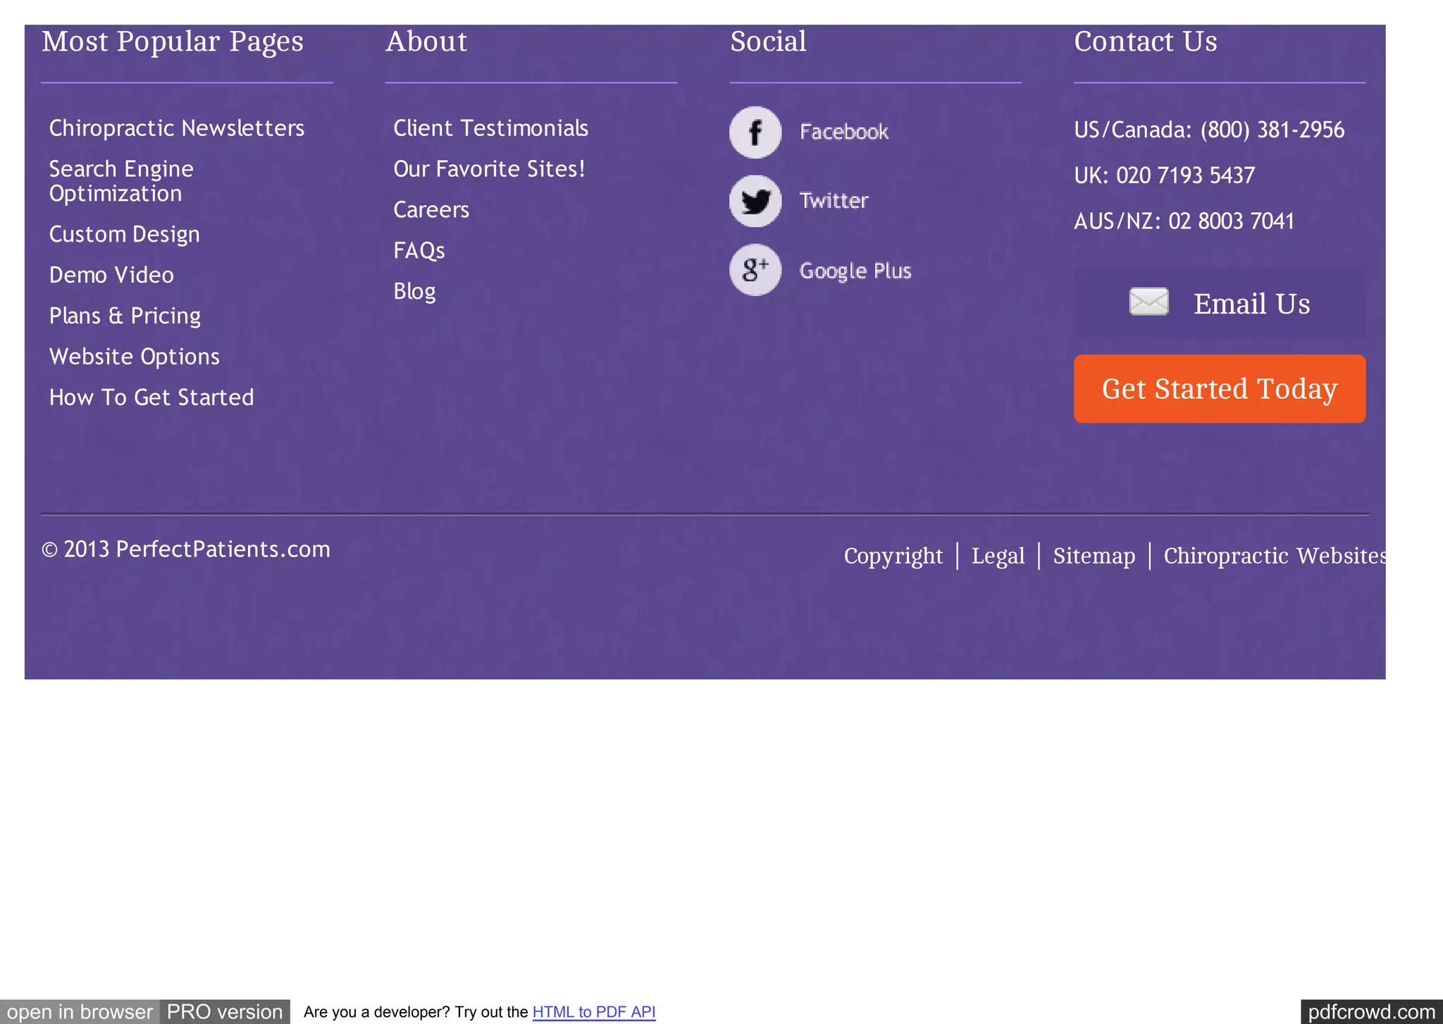
Task: Click the Facebook circle icon
Action: (x=755, y=132)
